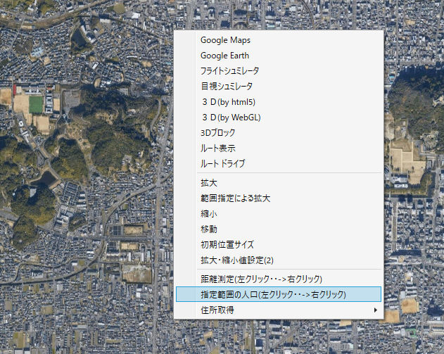Click the highlighted 指定範囲の人口 item
Image resolution: width=444 pixels, height=354 pixels.
point(273,294)
